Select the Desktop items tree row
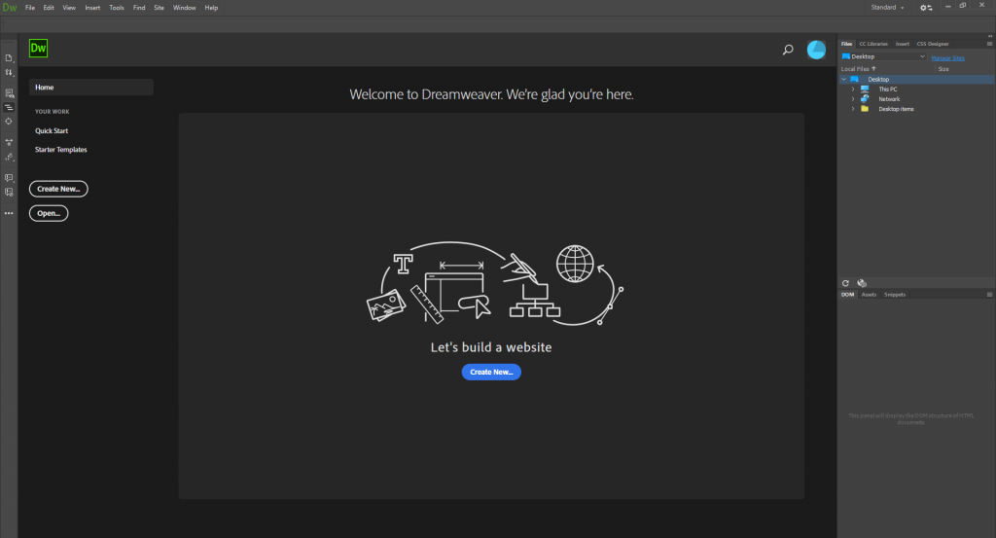Image resolution: width=996 pixels, height=538 pixels. click(917, 109)
